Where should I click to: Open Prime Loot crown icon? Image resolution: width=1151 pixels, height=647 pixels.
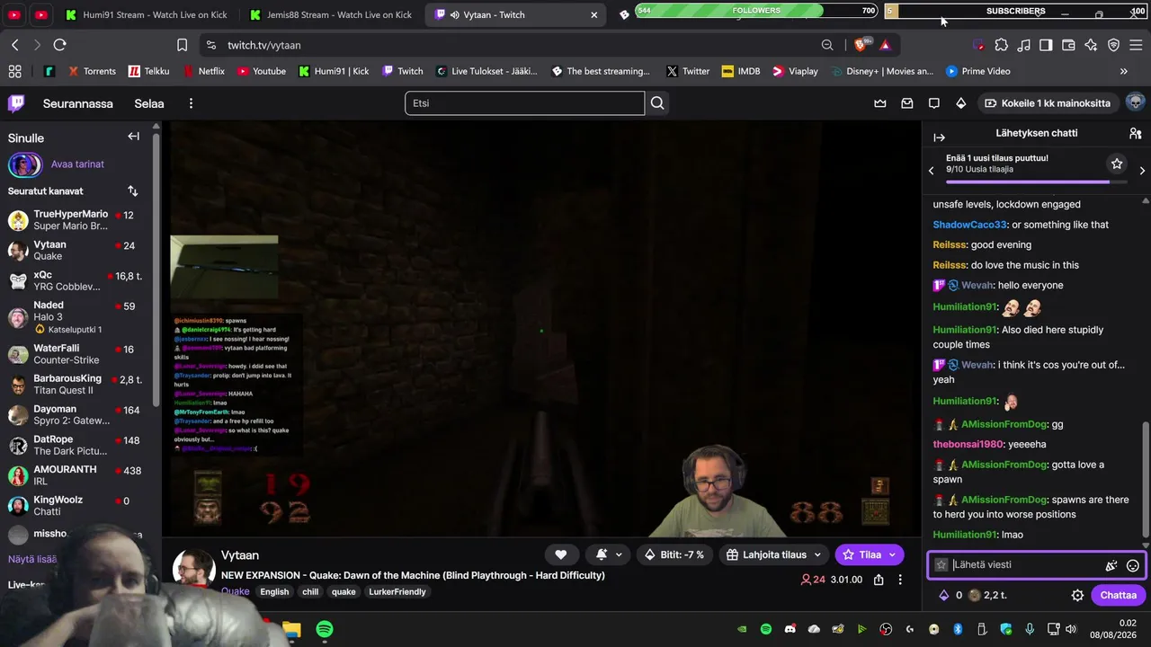[x=880, y=103]
